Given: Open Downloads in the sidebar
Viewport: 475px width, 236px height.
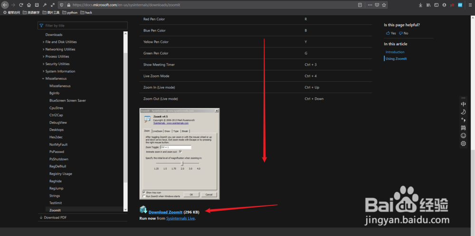Looking at the screenshot, I should click(x=54, y=35).
